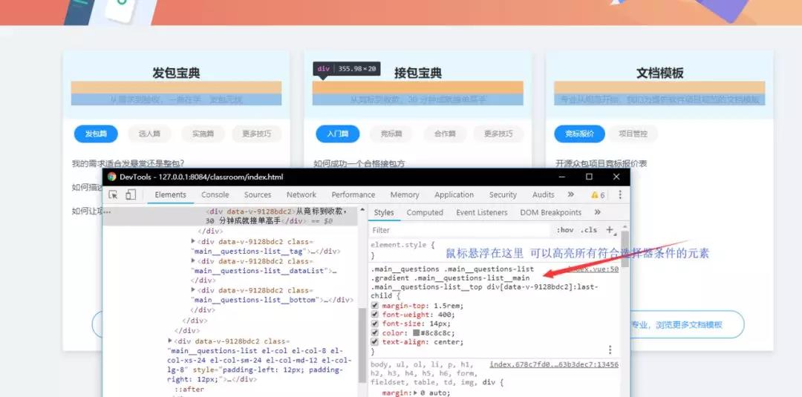
Task: Switch to the Console tab
Action: [x=215, y=194]
